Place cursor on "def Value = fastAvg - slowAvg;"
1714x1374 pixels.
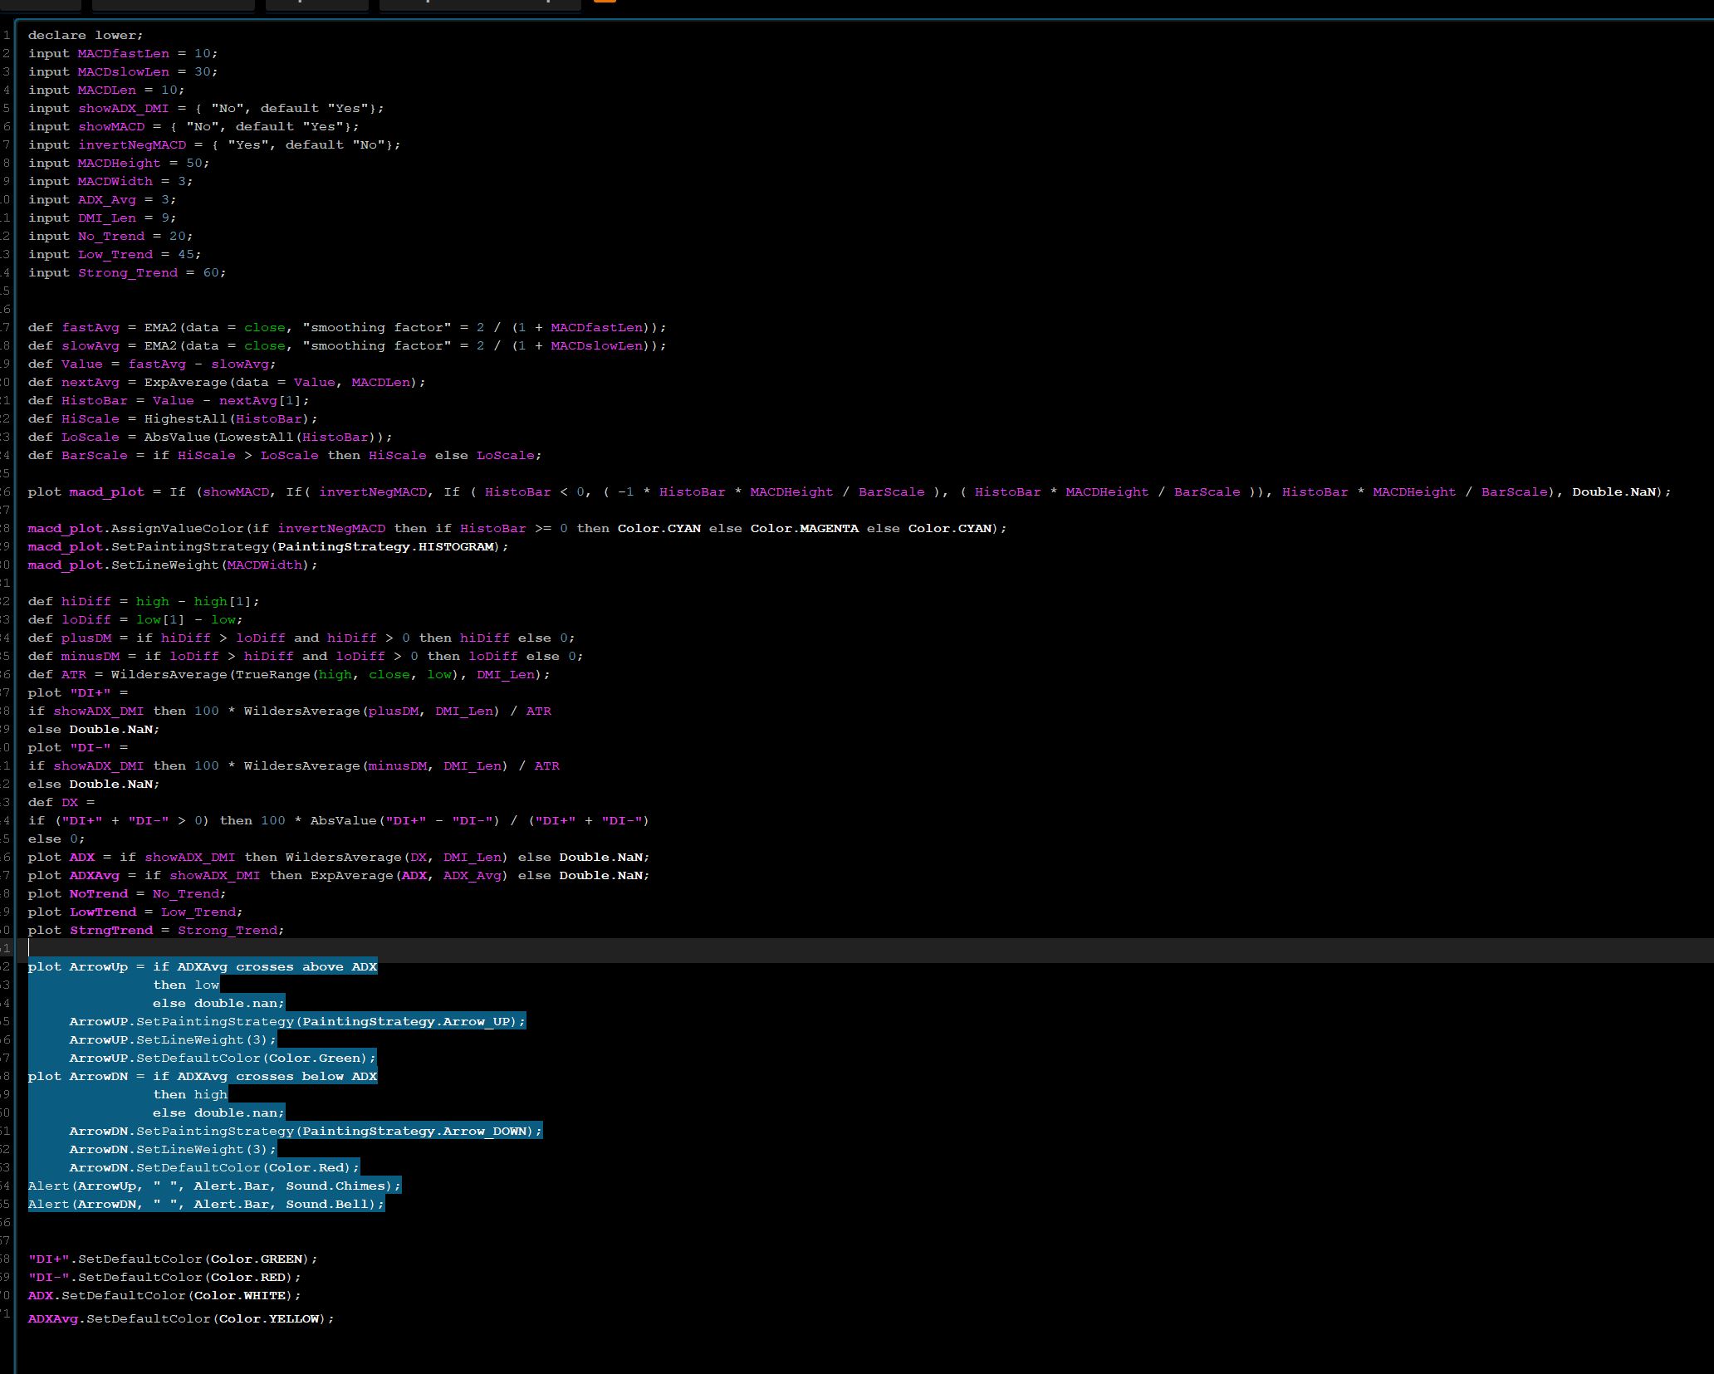[152, 364]
